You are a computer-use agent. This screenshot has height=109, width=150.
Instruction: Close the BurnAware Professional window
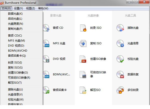(144, 2)
